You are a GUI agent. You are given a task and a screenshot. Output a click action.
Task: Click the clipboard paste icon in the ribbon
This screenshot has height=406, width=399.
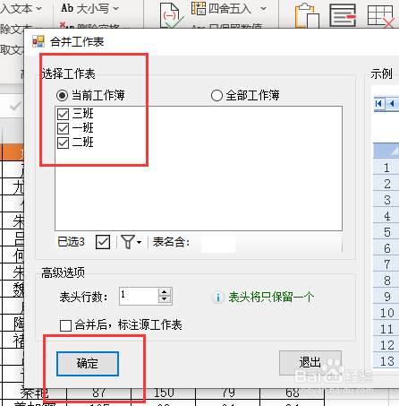pyautogui.click(x=307, y=15)
